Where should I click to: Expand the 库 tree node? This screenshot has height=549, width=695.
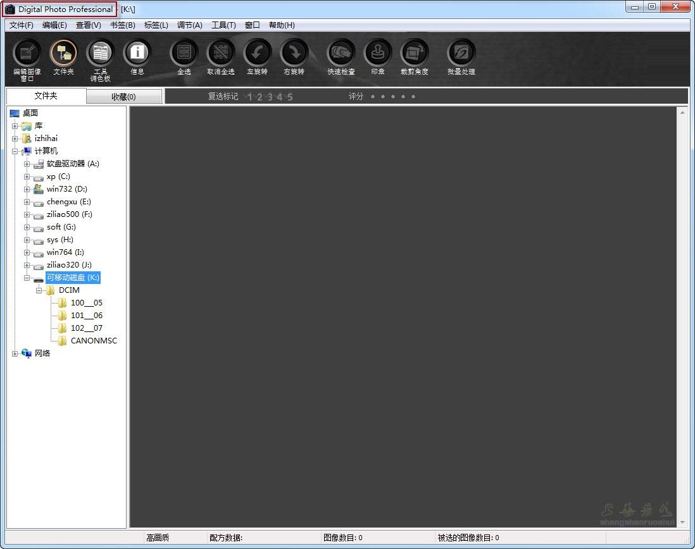coord(15,126)
